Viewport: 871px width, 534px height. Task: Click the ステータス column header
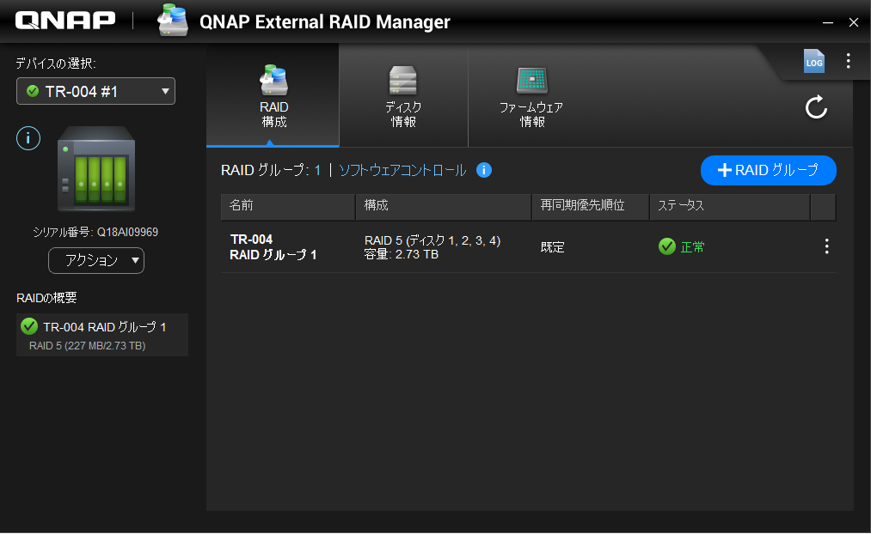[728, 207]
